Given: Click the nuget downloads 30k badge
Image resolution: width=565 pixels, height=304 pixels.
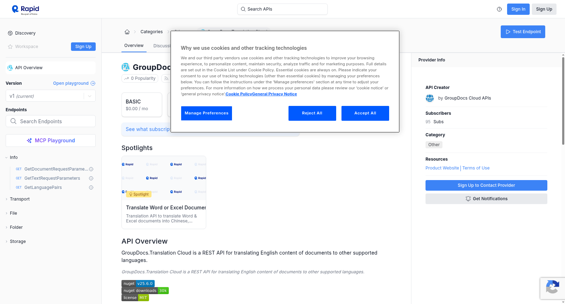Looking at the screenshot, I should pyautogui.click(x=145, y=291).
